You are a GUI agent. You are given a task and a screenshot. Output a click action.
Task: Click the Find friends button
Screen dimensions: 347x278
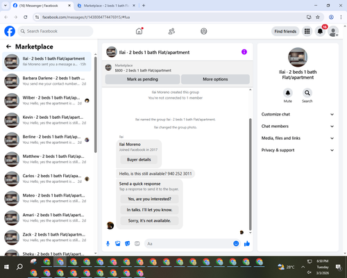pos(285,31)
